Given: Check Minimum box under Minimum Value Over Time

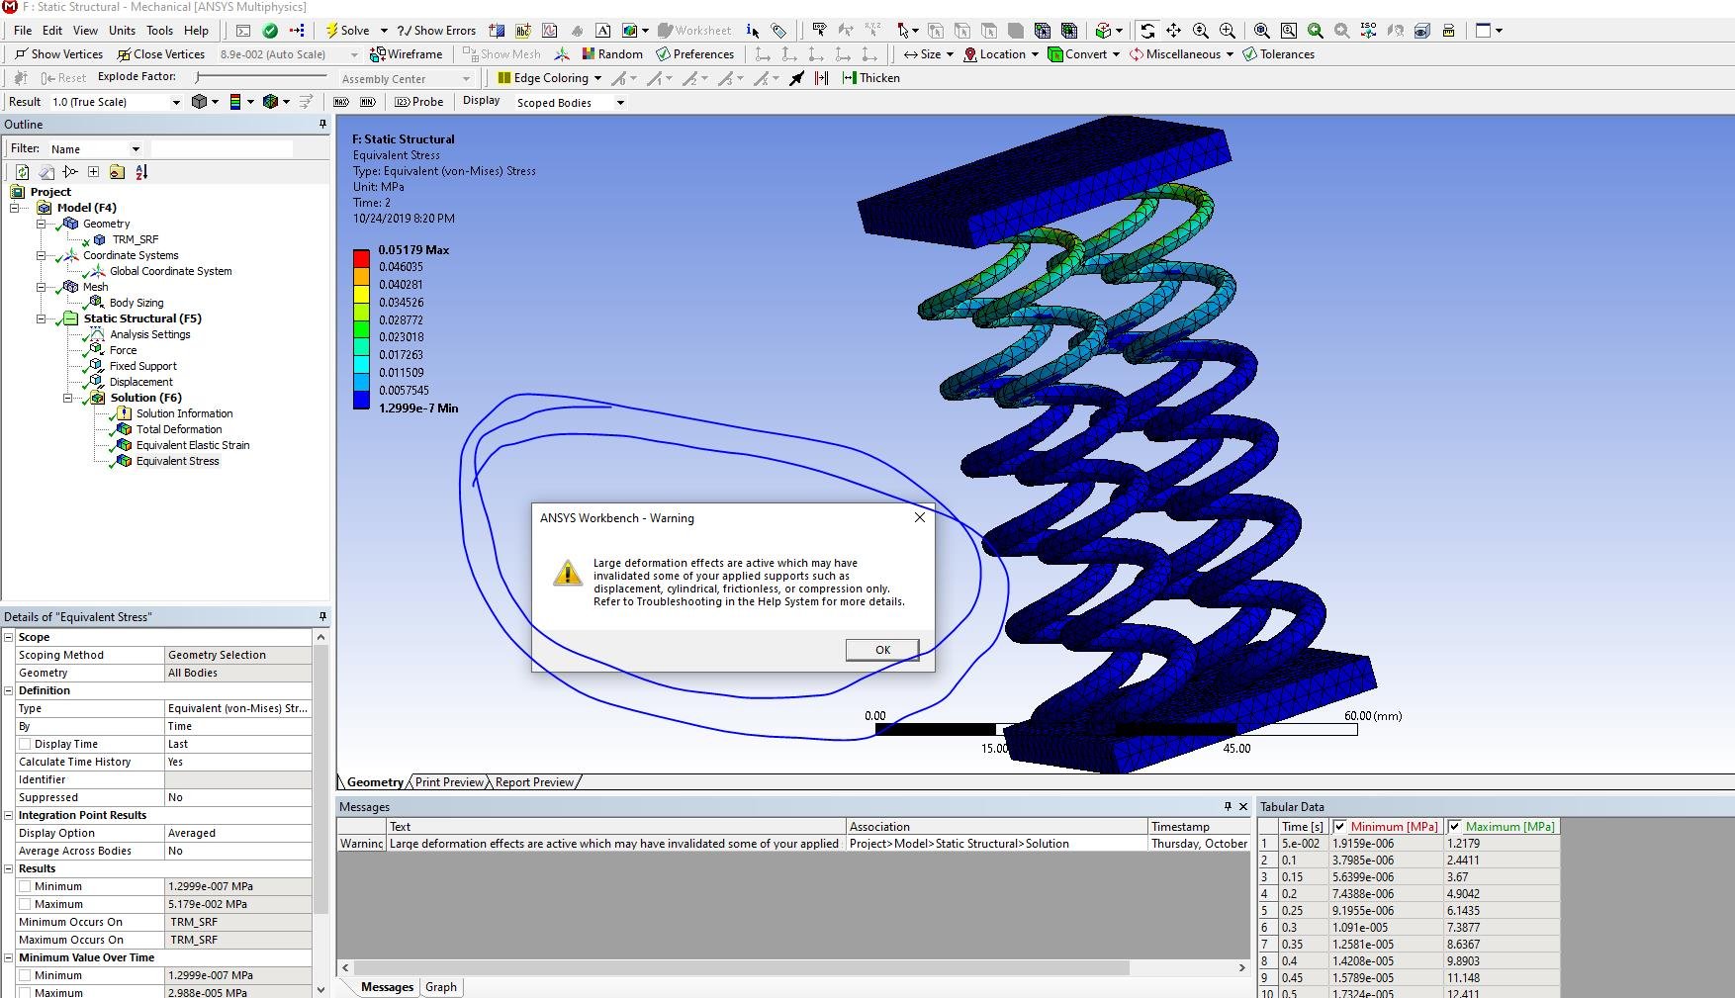Looking at the screenshot, I should point(25,976).
